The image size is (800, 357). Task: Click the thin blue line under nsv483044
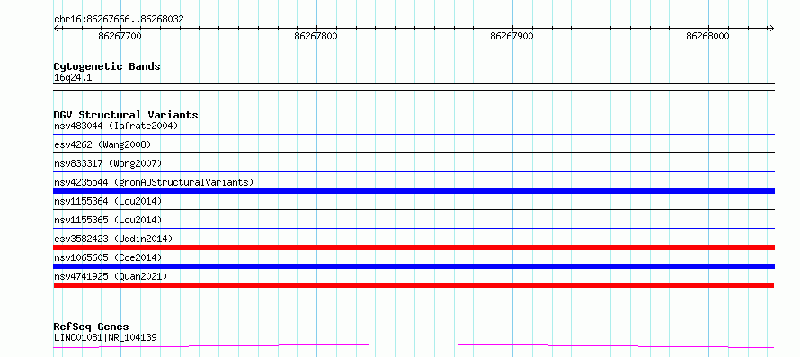click(x=413, y=135)
